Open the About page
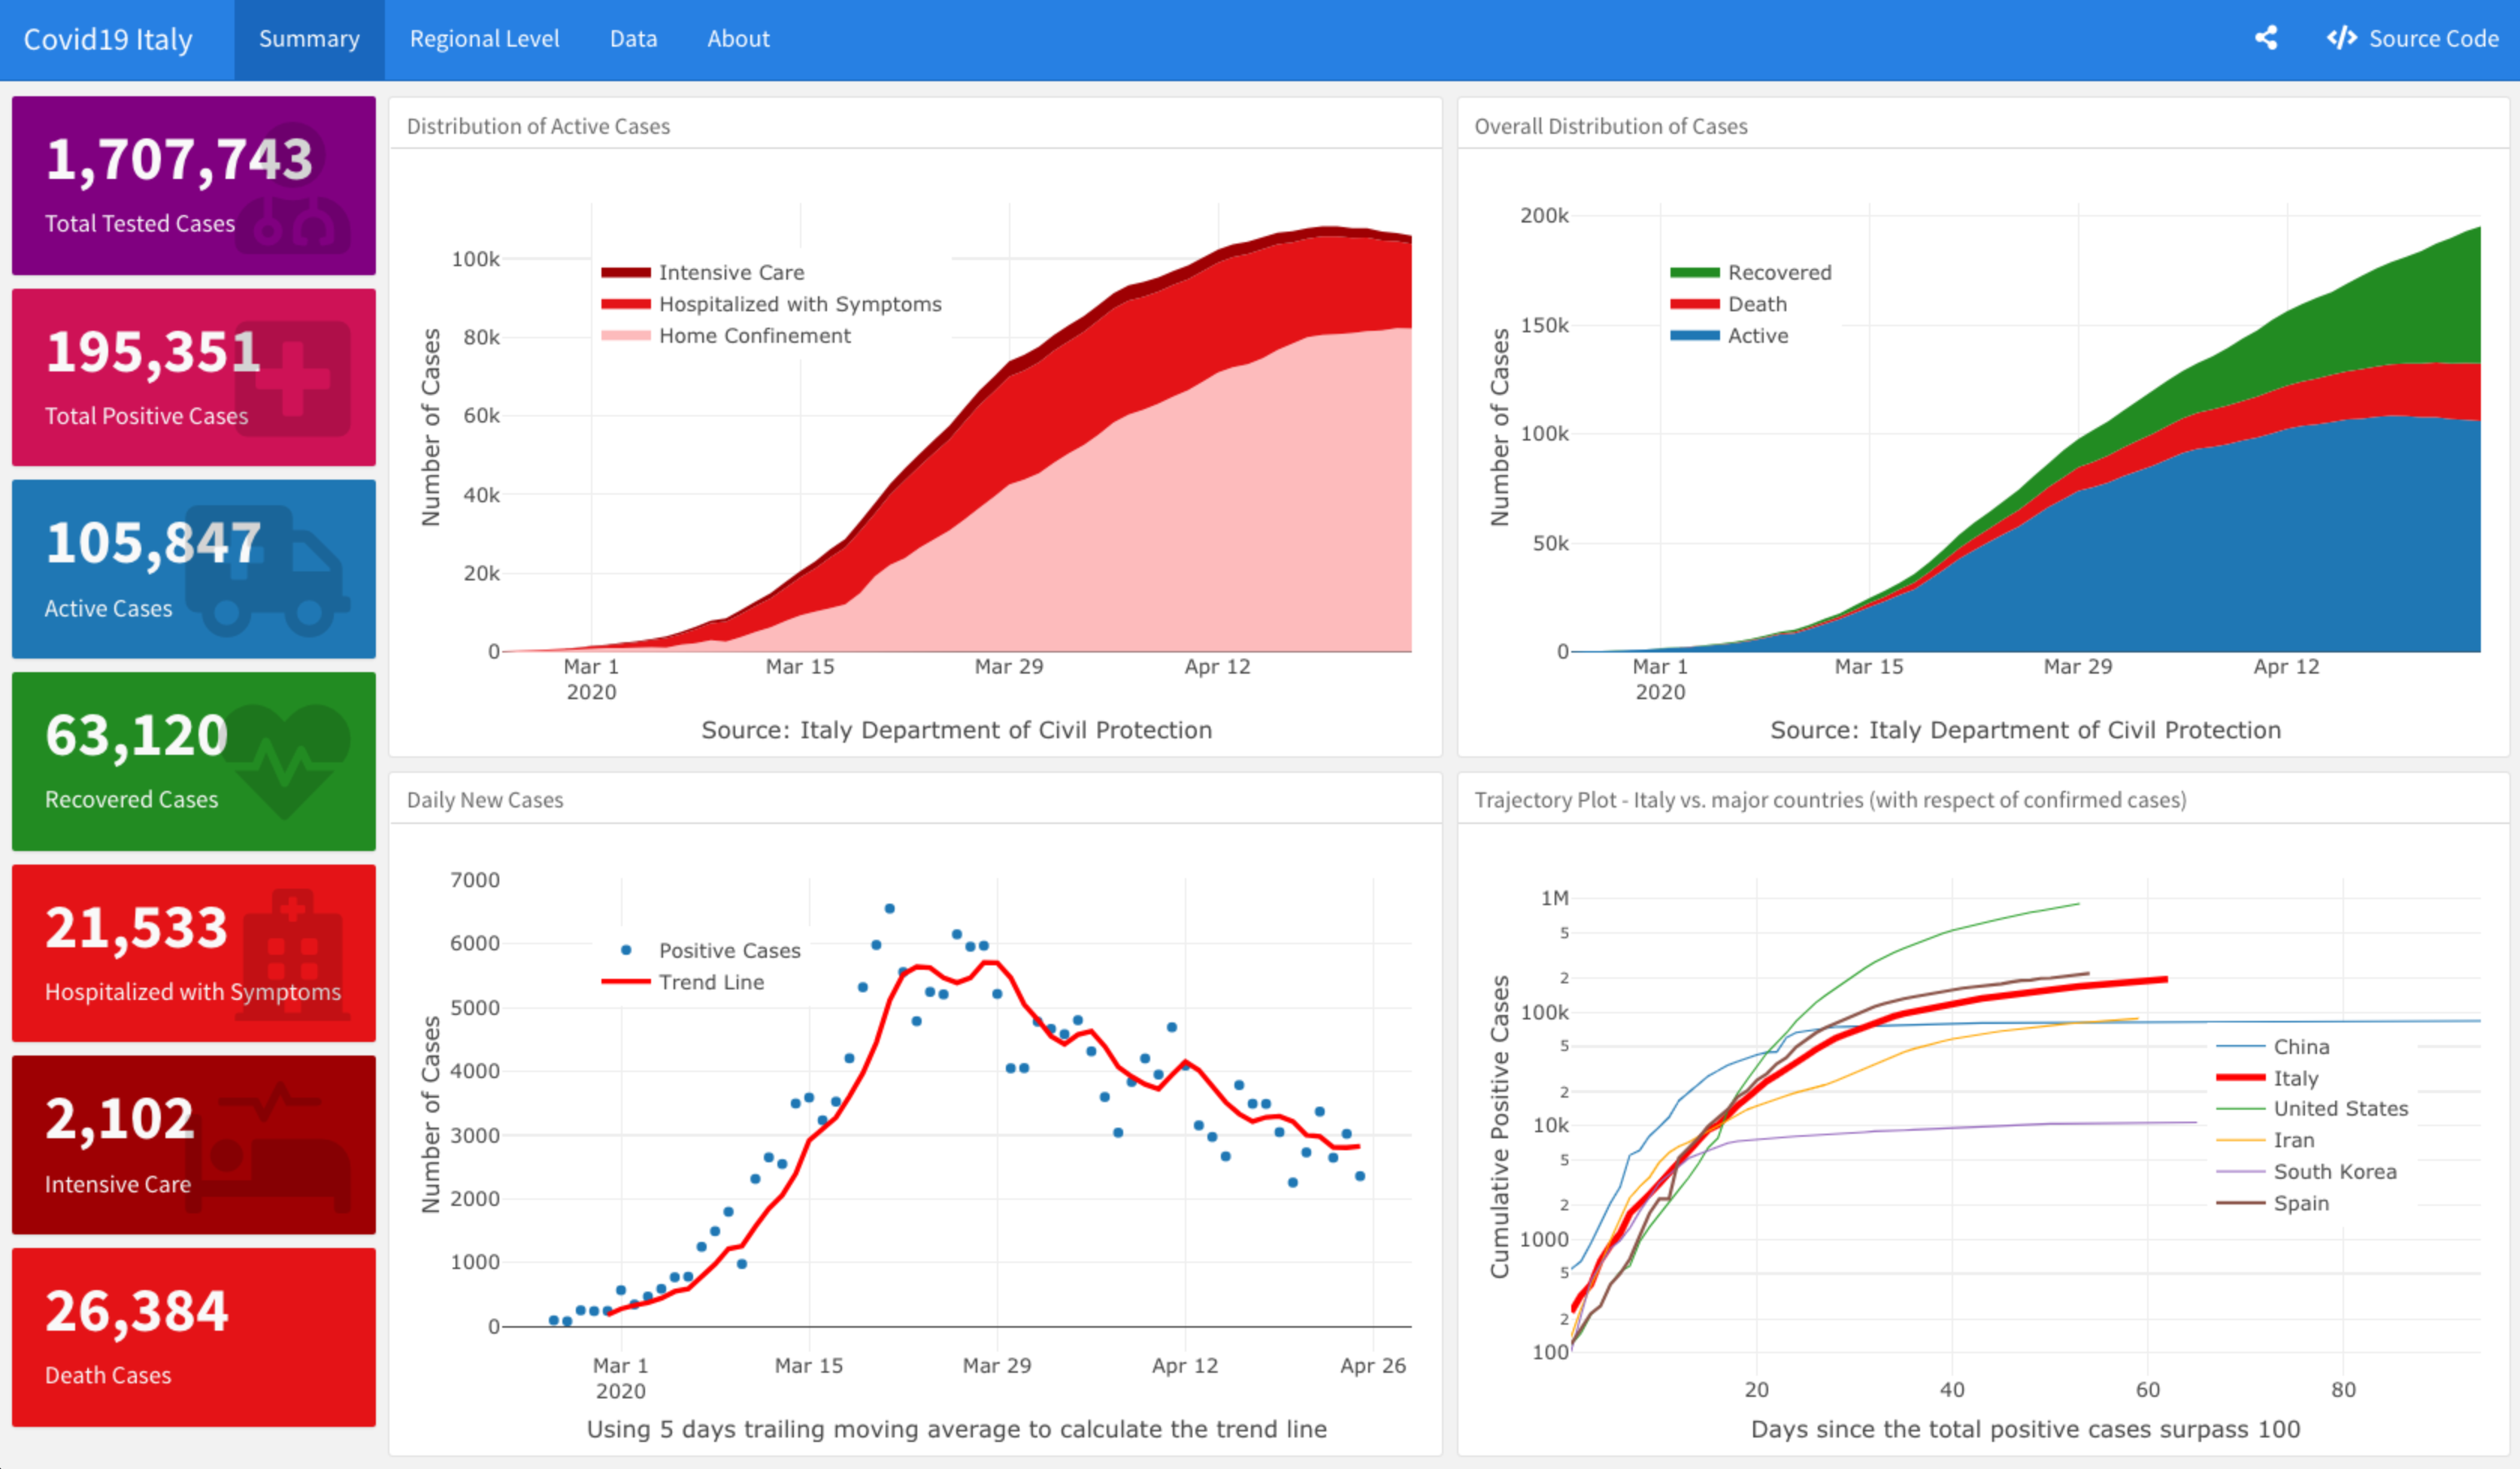The width and height of the screenshot is (2520, 1469). pyautogui.click(x=738, y=39)
